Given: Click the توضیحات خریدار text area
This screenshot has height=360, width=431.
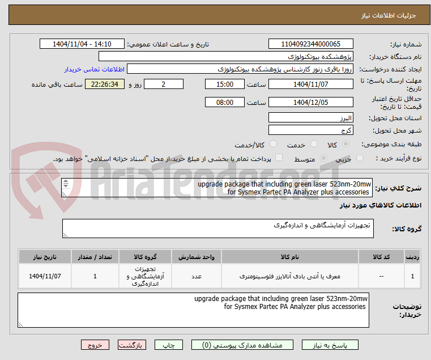Looking at the screenshot, I should pyautogui.click(x=193, y=310).
